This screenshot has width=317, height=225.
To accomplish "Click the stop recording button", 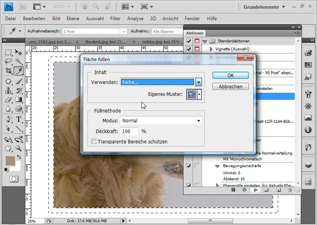I will (233, 190).
